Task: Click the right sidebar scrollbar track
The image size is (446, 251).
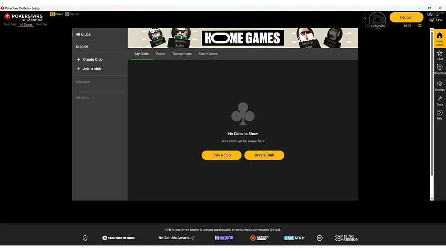Action: pos(432,114)
